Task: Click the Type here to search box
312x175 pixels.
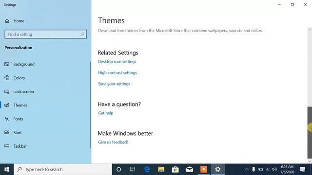Action: point(63,169)
